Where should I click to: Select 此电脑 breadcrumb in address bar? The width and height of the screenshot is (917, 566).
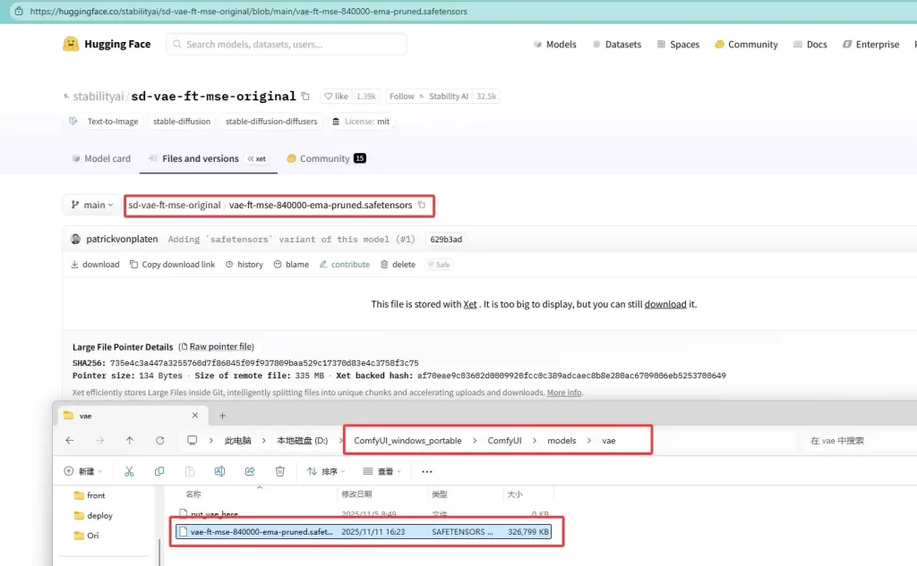pyautogui.click(x=238, y=441)
